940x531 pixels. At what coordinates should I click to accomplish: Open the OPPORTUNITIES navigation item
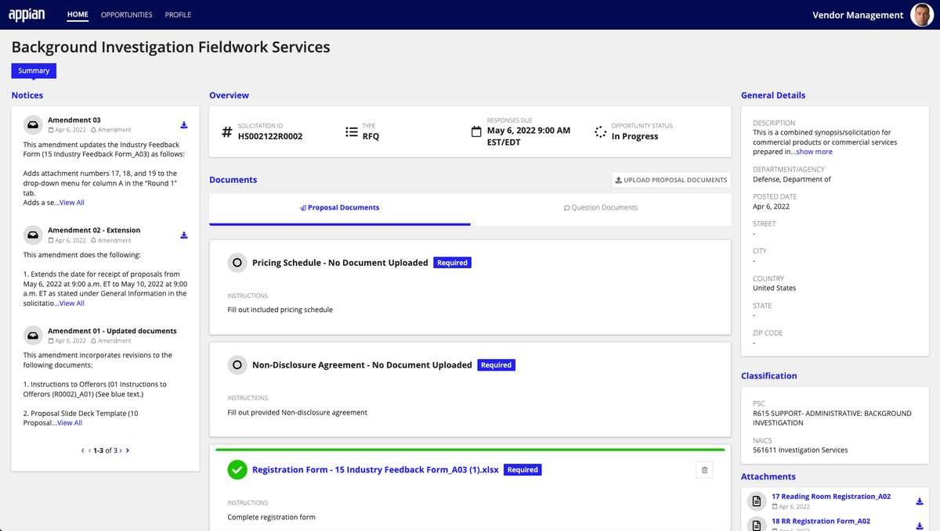coord(127,15)
